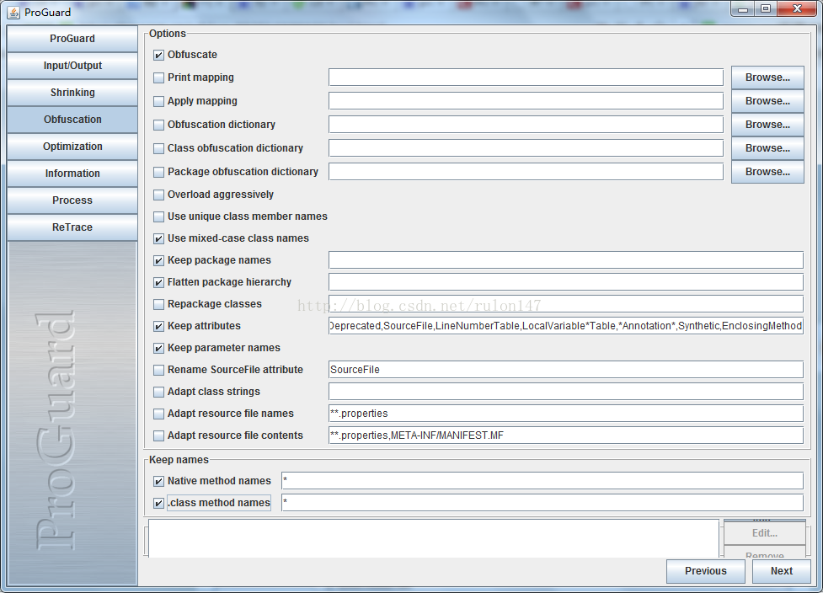
Task: Uncheck Keep parameter names
Action: pos(158,349)
